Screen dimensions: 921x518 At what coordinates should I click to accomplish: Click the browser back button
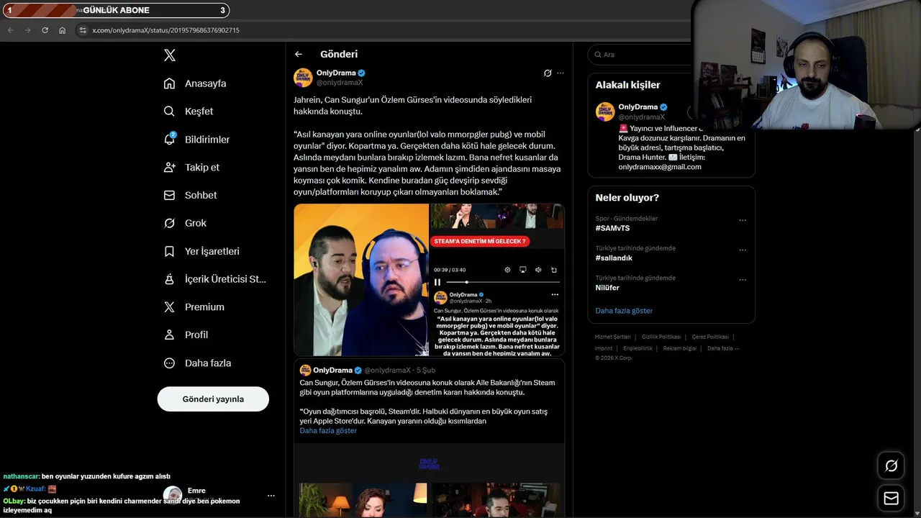[10, 30]
